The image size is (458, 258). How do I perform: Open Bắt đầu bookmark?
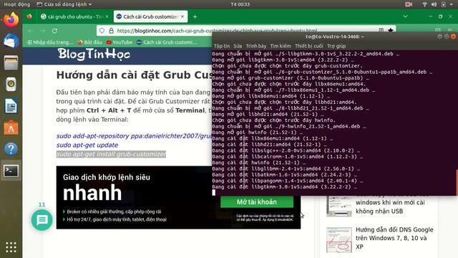pyautogui.click(x=89, y=42)
